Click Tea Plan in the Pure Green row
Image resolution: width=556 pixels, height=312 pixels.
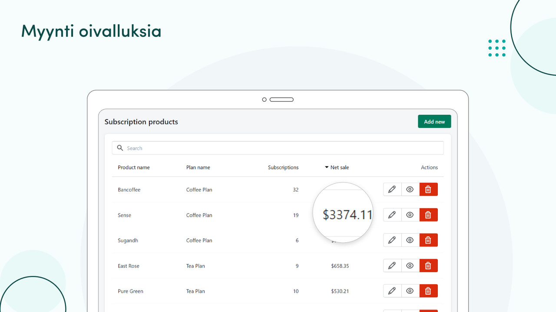coord(195,291)
